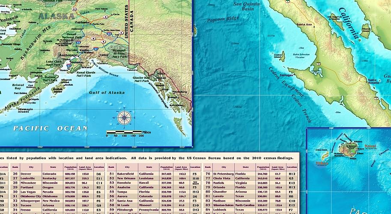The height and width of the screenshot is (214, 391).
Task: Click the Cedros Island label
Action: coord(278,56)
